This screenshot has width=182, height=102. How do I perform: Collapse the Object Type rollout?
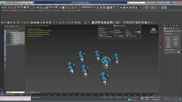click(168, 33)
